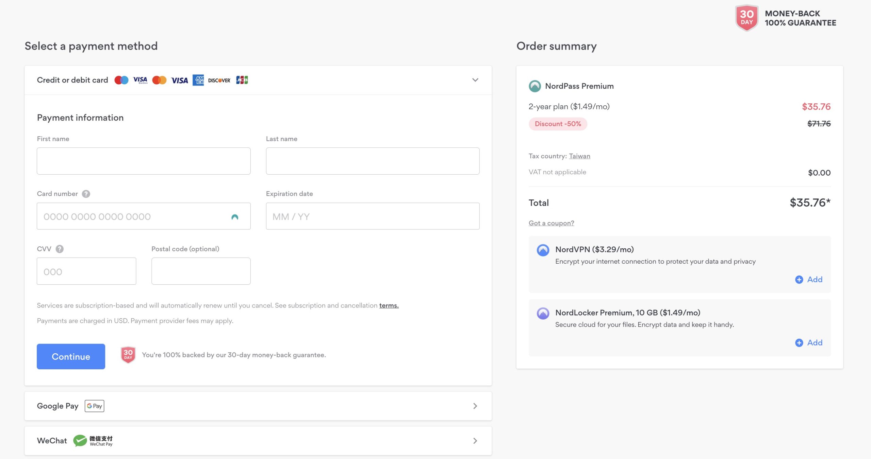Collapse the Credit or debit card section chevron
The width and height of the screenshot is (871, 459).
coord(475,80)
